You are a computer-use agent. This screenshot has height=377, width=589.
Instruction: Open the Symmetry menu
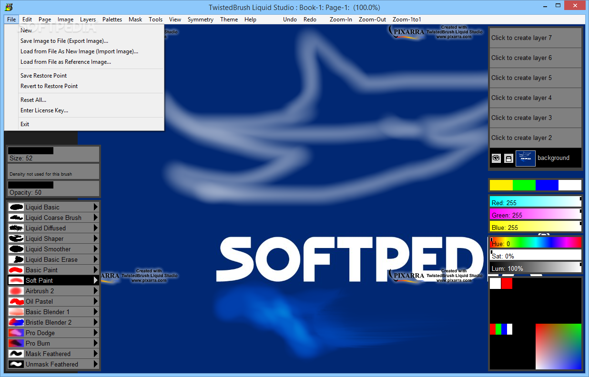(x=201, y=20)
